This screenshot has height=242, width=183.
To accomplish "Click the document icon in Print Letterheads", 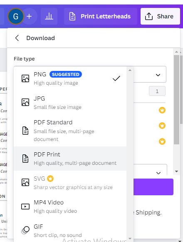I will click(x=72, y=16).
